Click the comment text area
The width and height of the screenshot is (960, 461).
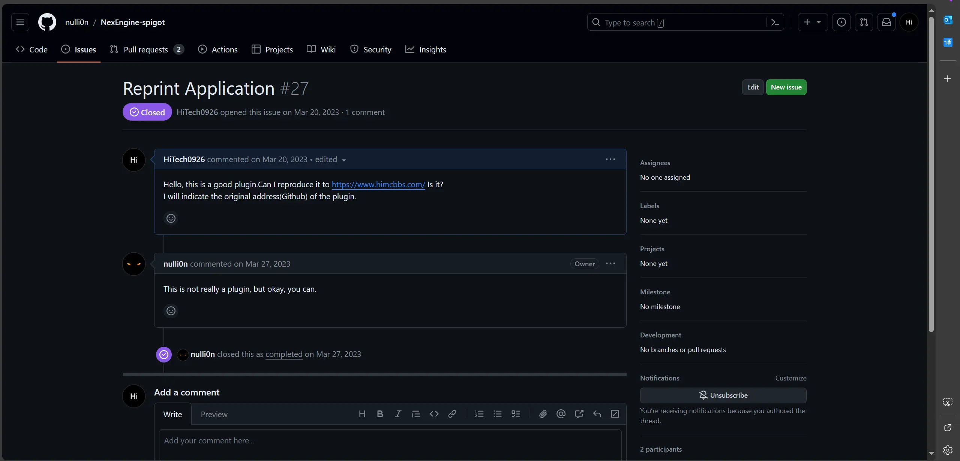[390, 444]
